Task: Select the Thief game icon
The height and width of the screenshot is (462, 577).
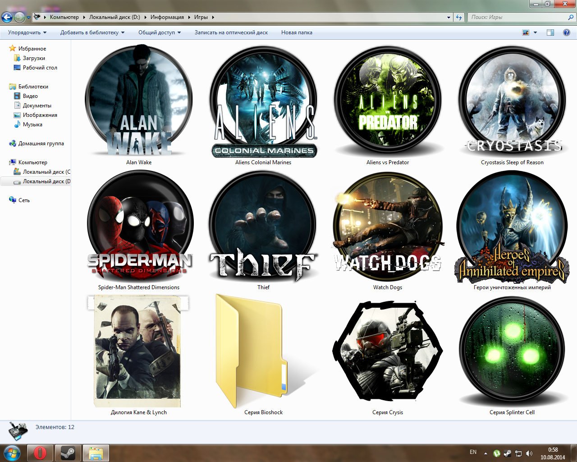Action: pos(264,226)
